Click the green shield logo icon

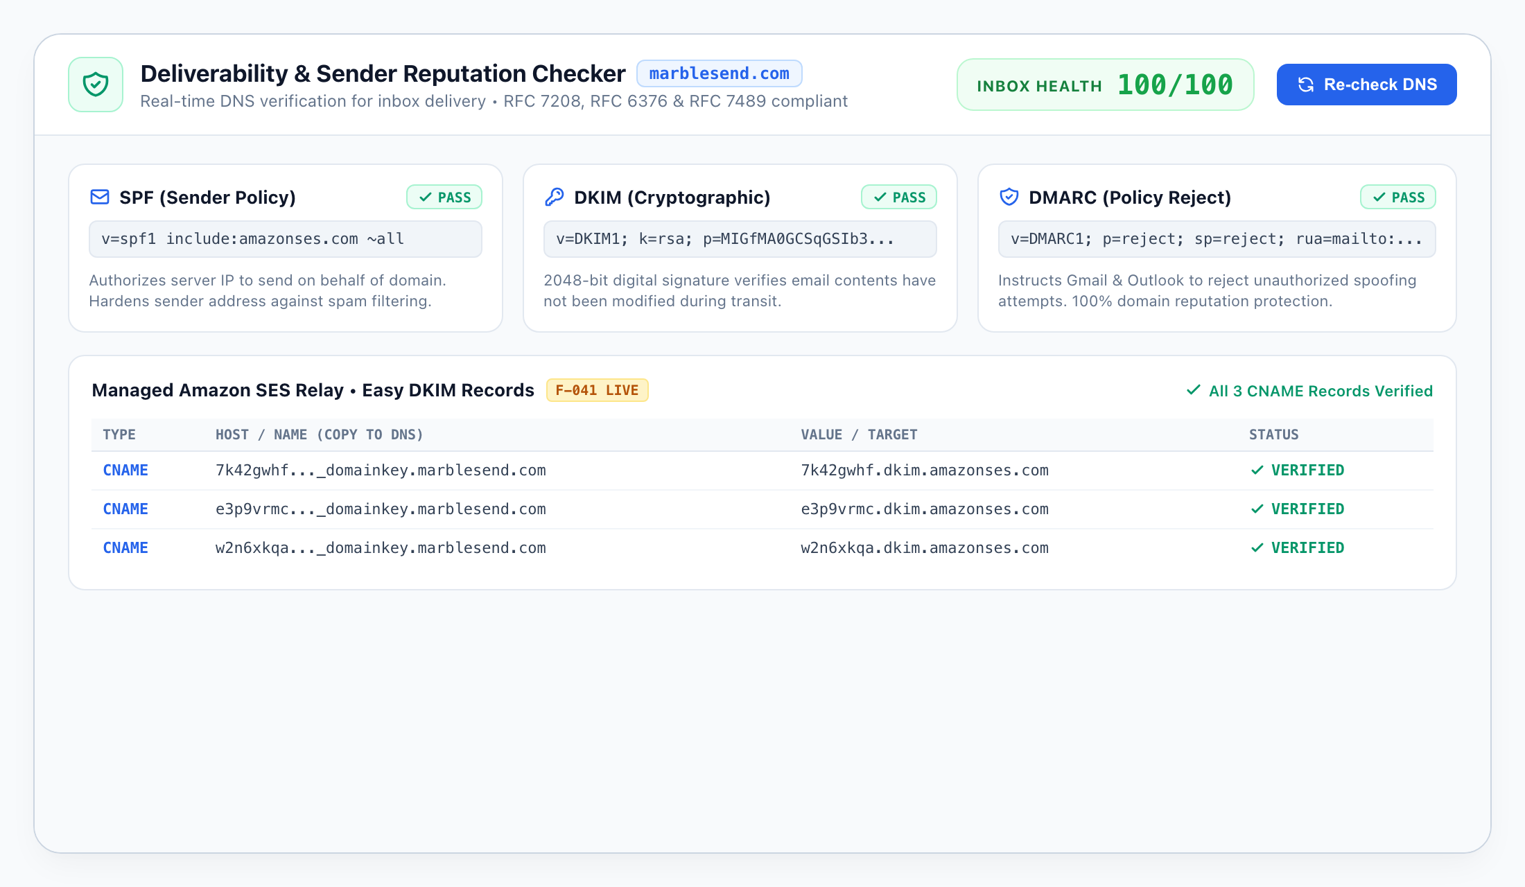point(96,85)
